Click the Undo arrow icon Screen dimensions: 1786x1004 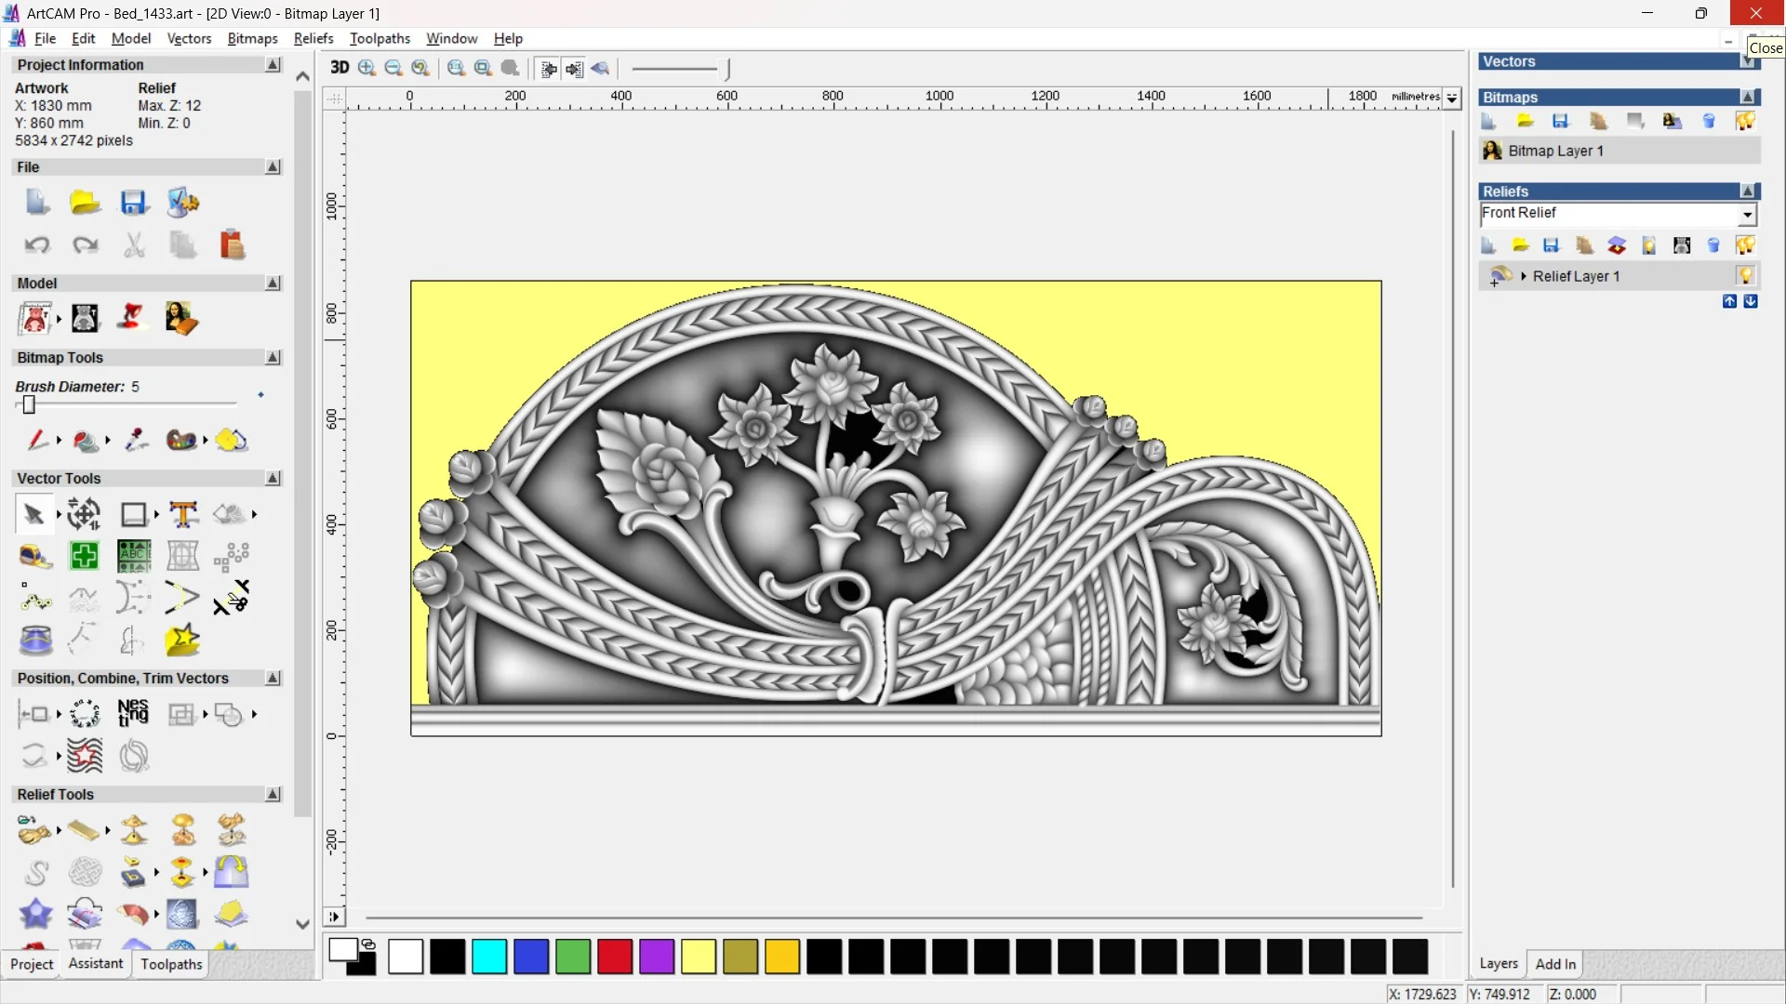pyautogui.click(x=37, y=245)
